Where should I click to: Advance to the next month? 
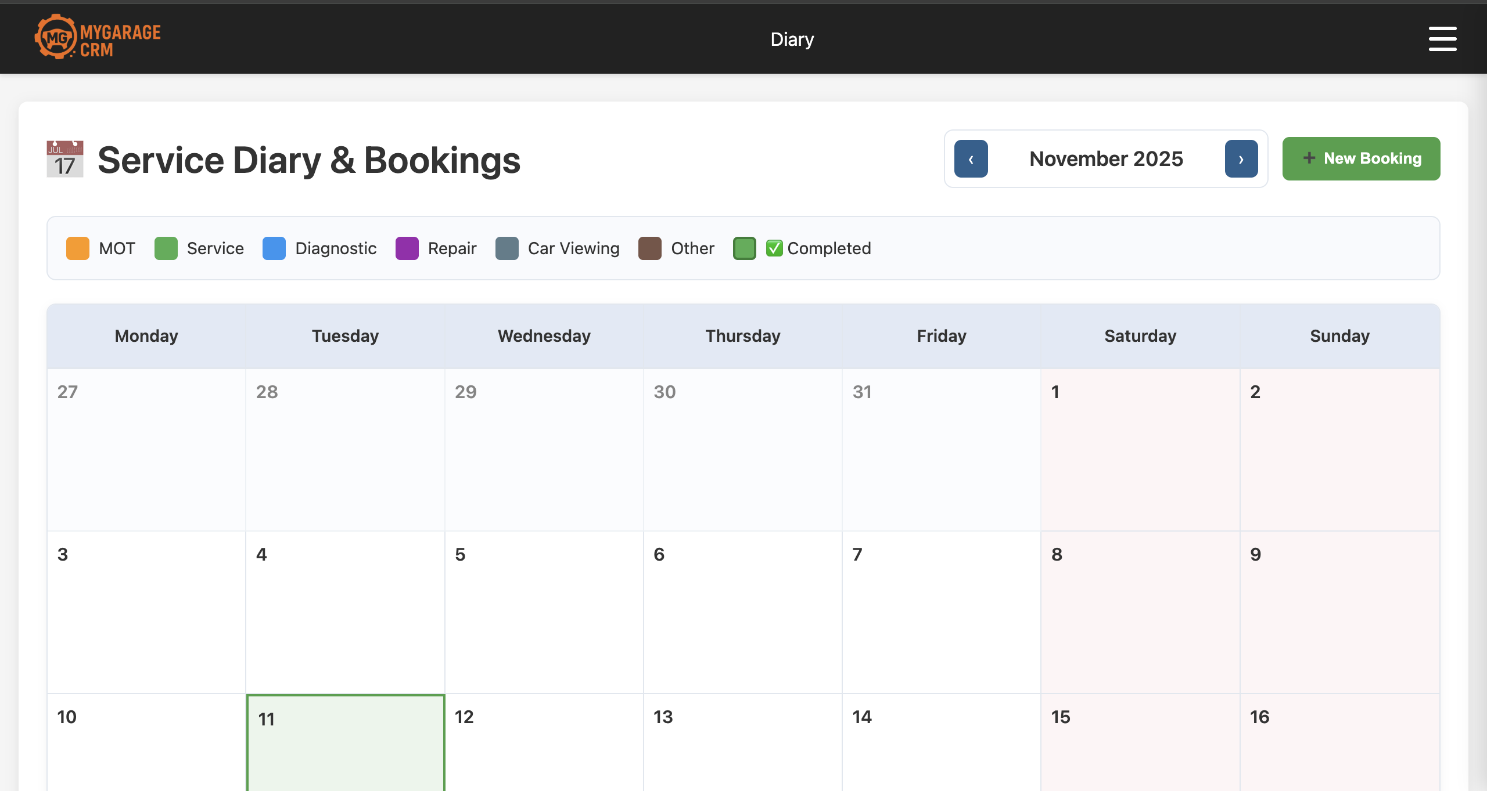pyautogui.click(x=1241, y=158)
